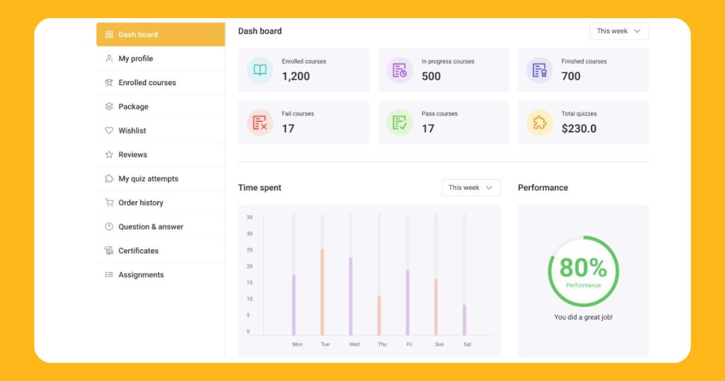The height and width of the screenshot is (381, 725).
Task: Click the Time spent heading
Action: [260, 187]
